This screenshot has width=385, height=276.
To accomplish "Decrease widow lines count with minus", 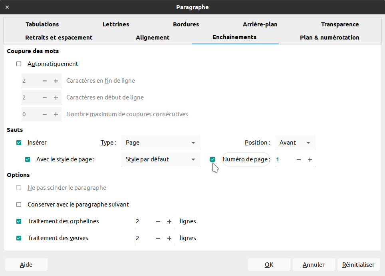I will tap(158, 238).
